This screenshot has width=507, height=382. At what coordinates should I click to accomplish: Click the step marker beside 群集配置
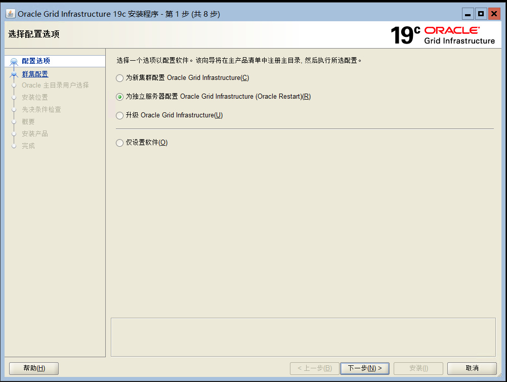(14, 74)
